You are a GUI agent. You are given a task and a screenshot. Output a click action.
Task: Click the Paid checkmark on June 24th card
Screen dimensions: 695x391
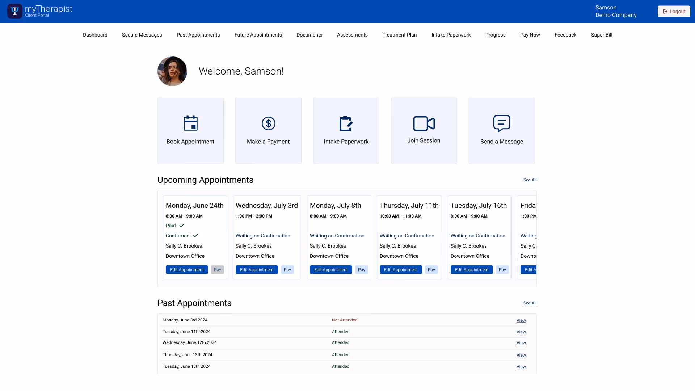(182, 226)
